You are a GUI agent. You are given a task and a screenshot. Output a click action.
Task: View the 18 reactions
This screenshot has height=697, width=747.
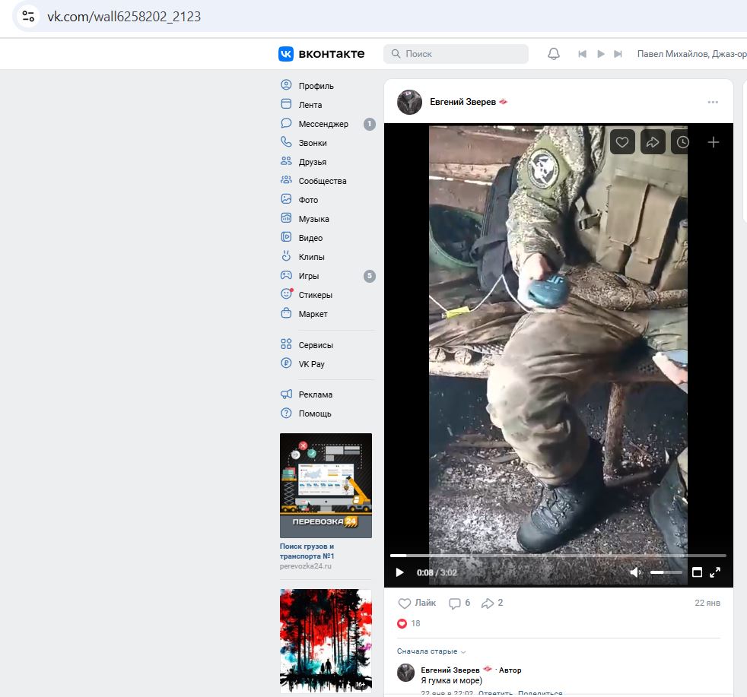tap(408, 624)
